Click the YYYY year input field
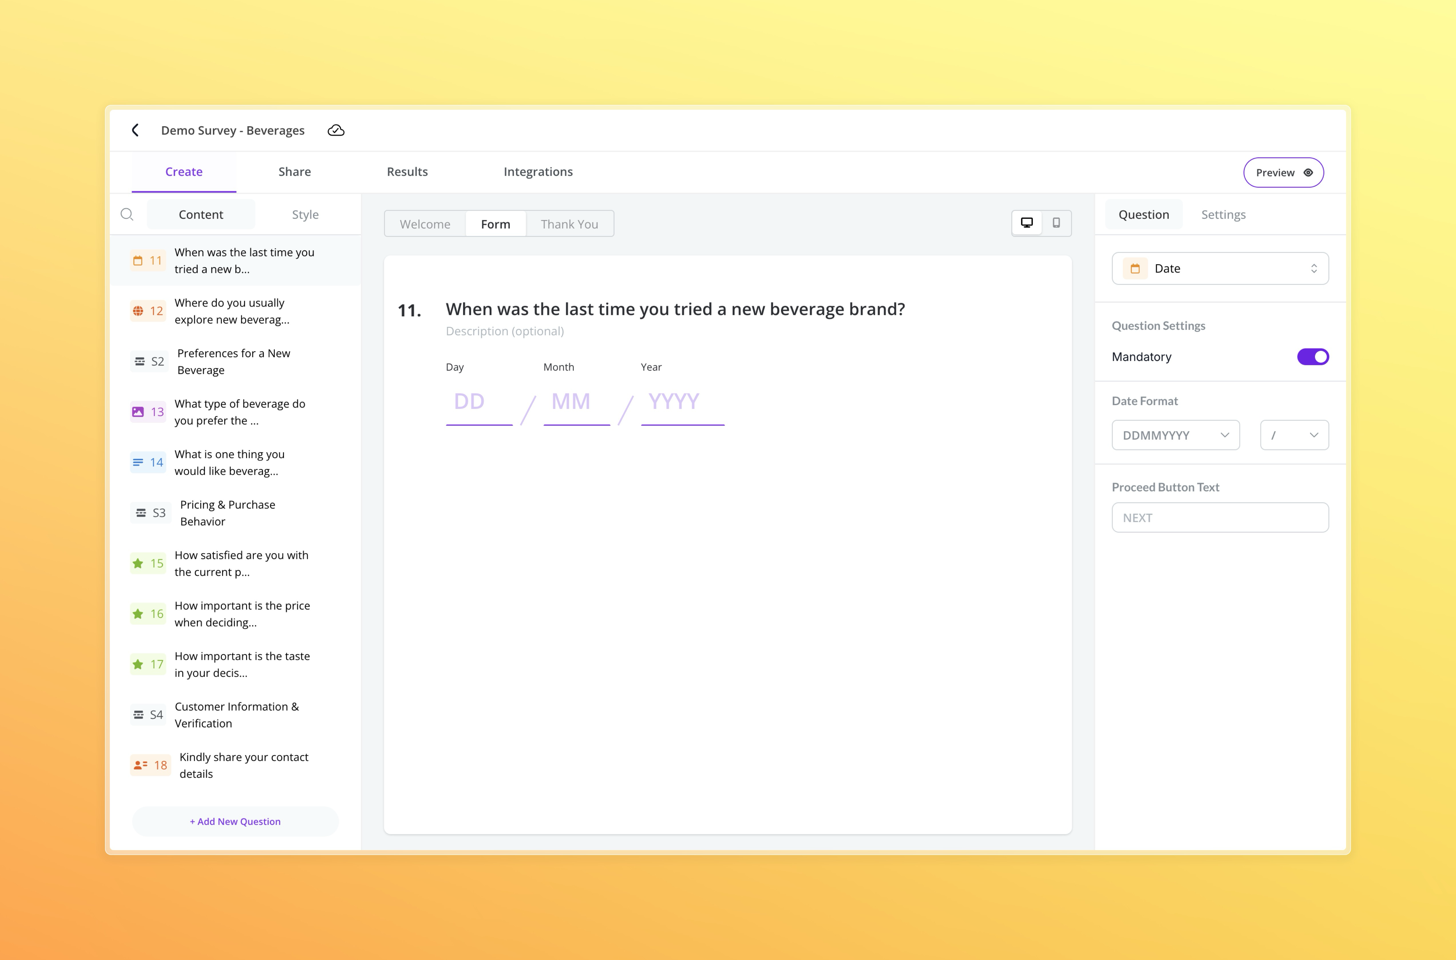Image resolution: width=1456 pixels, height=960 pixels. (682, 403)
